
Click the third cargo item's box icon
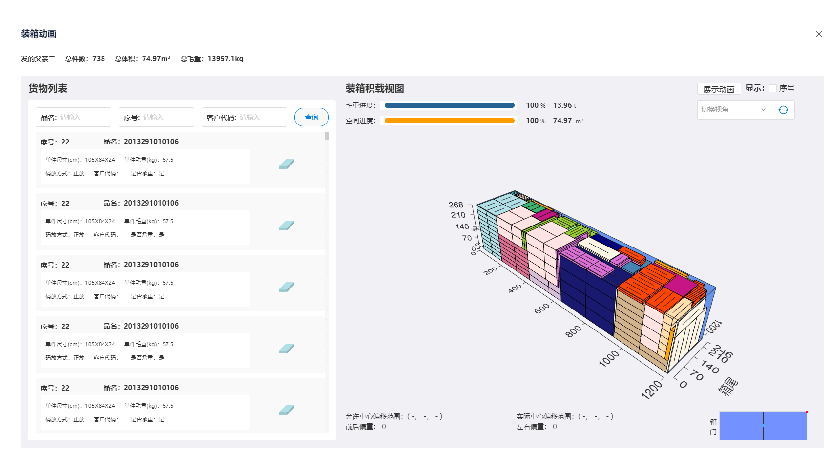coord(287,287)
